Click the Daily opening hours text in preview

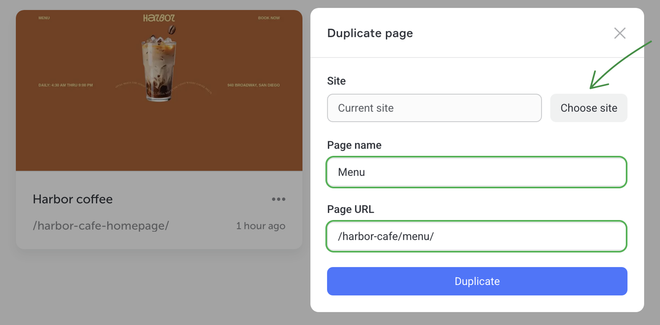pos(65,85)
